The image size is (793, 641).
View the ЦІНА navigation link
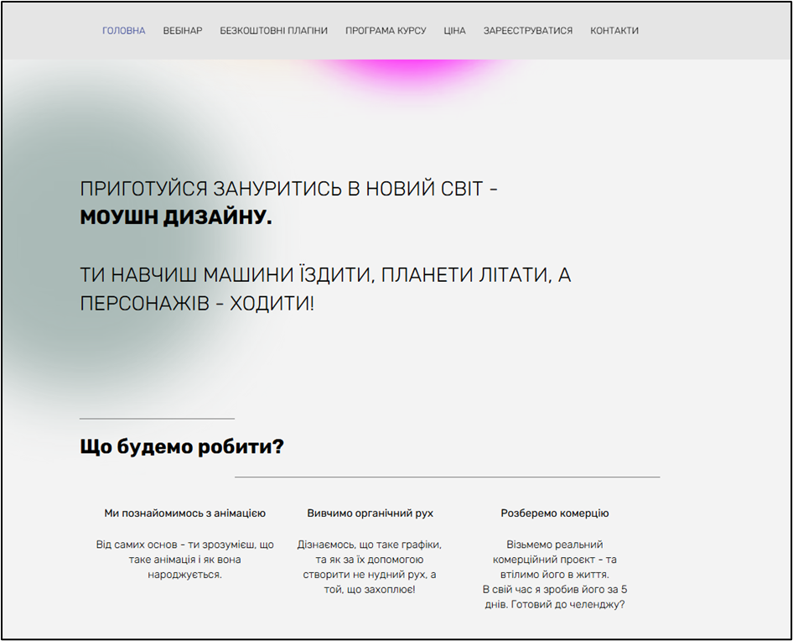pos(454,29)
